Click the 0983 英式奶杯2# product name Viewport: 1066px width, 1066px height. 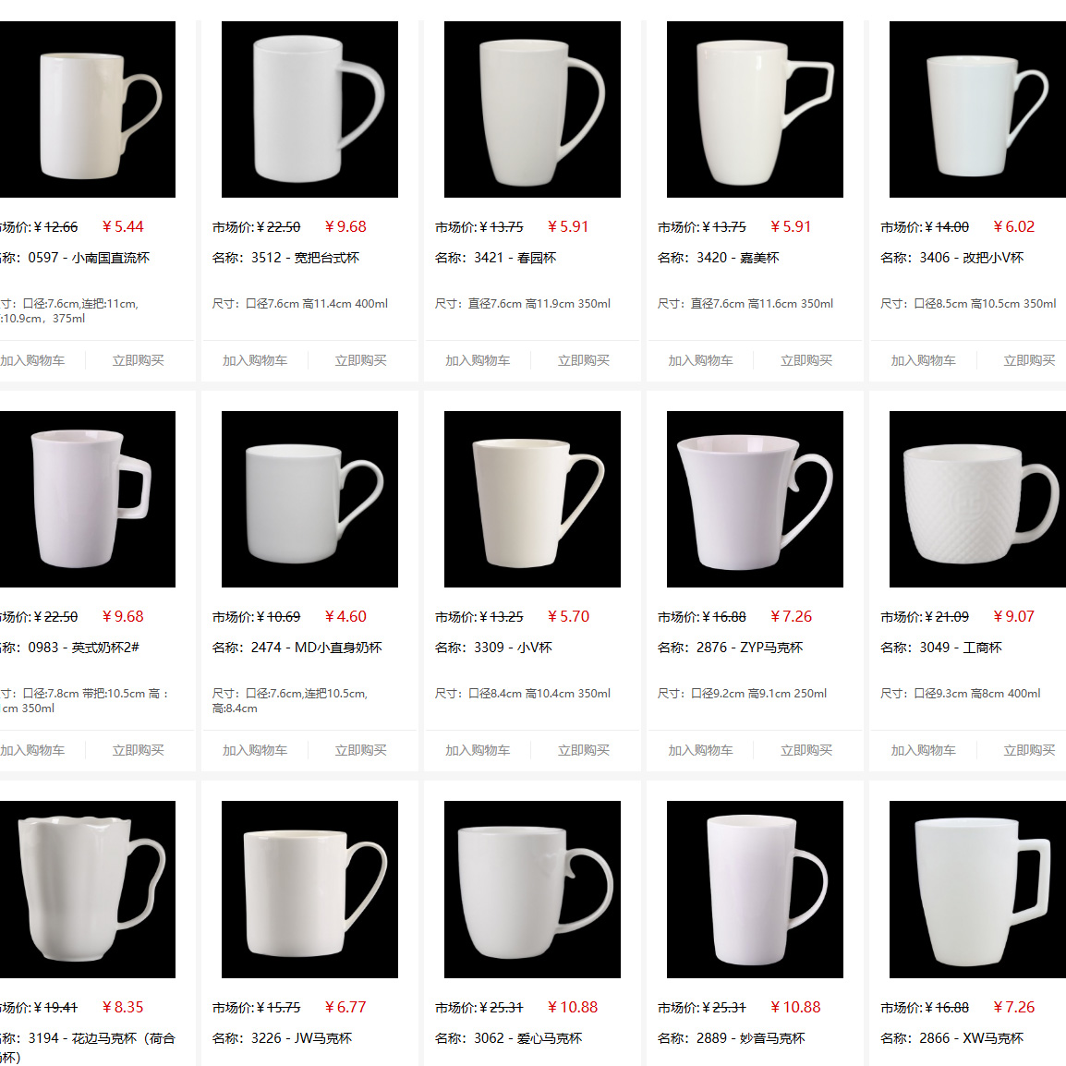click(x=84, y=648)
